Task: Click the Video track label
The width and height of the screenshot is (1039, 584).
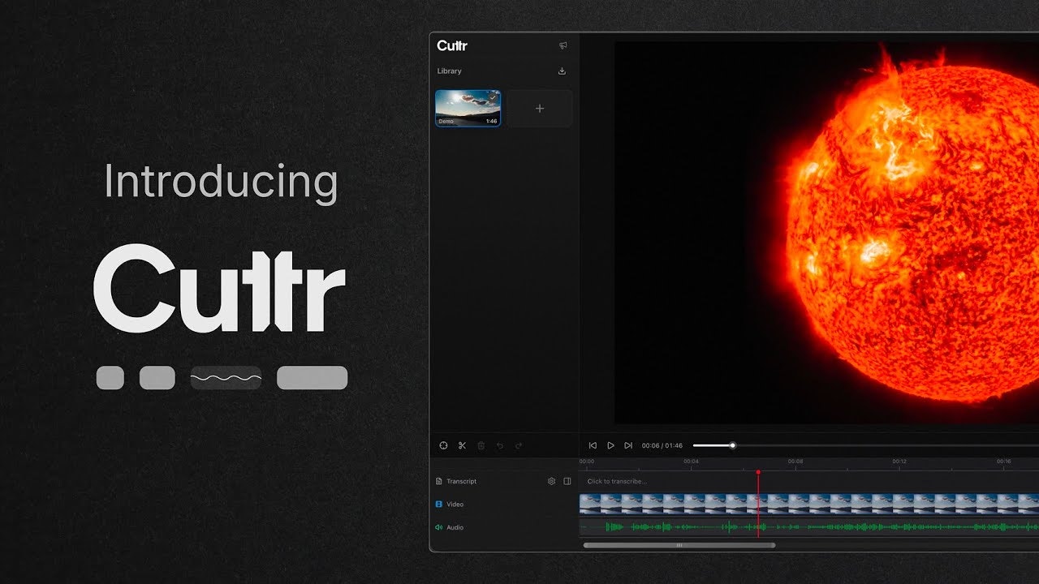Action: click(455, 504)
